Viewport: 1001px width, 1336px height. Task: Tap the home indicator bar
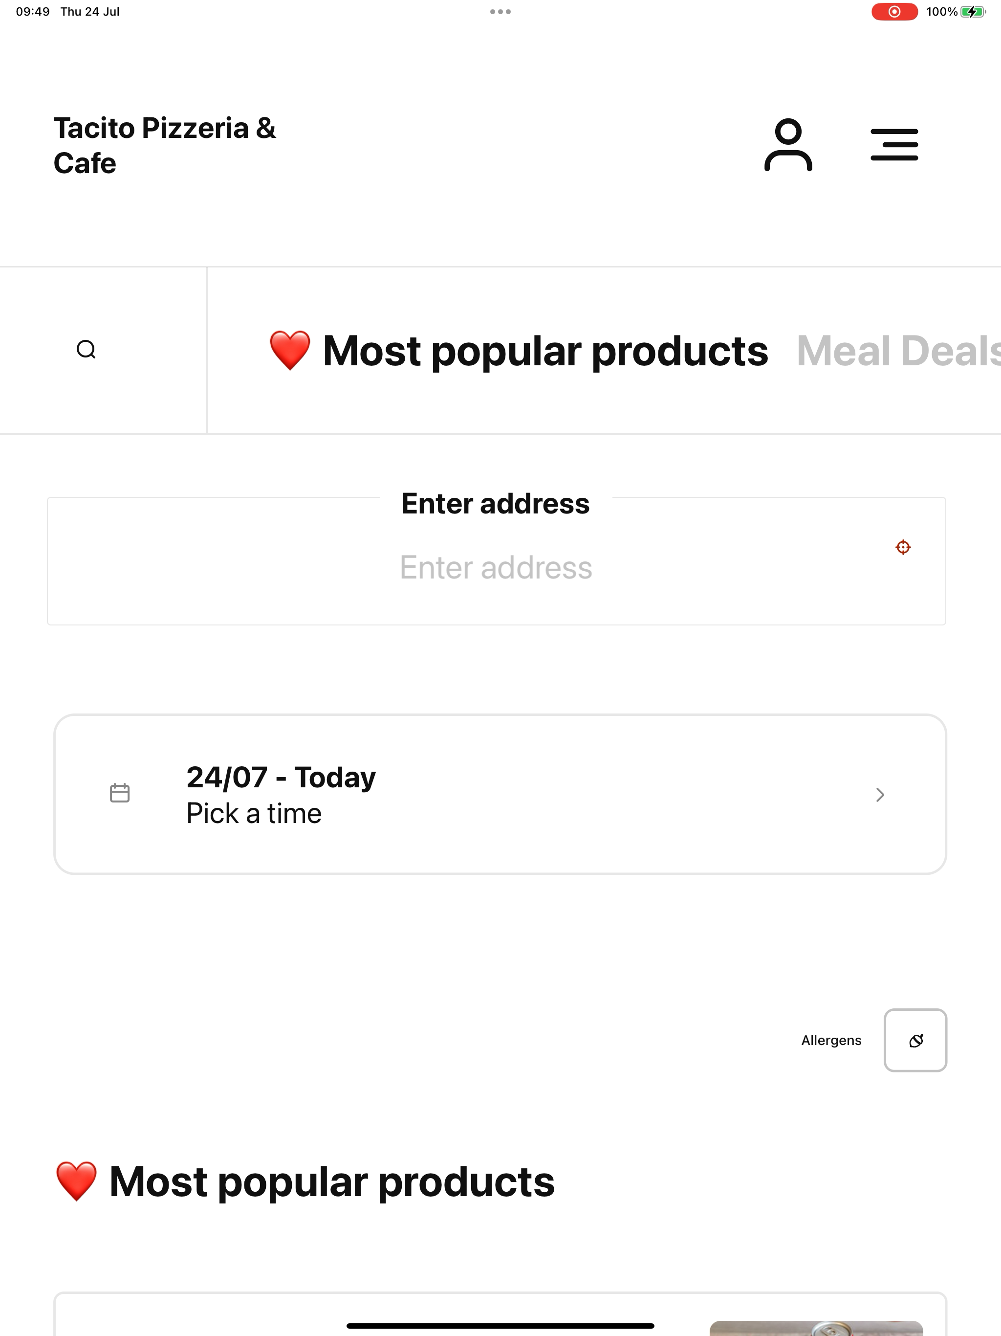(x=500, y=1326)
